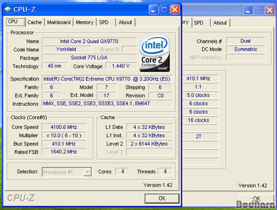This screenshot has width=277, height=210.
Task: Click the Ext. Model value 17
Action: [x=106, y=95]
